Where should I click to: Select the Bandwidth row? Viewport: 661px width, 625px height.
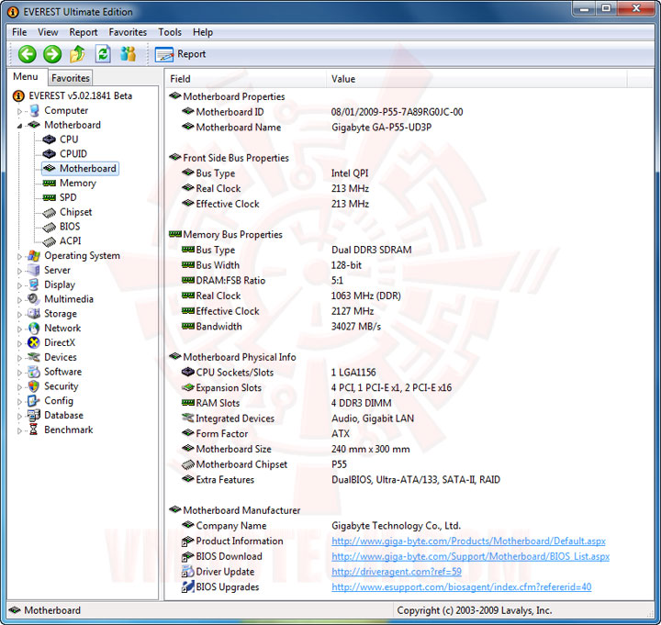click(408, 327)
